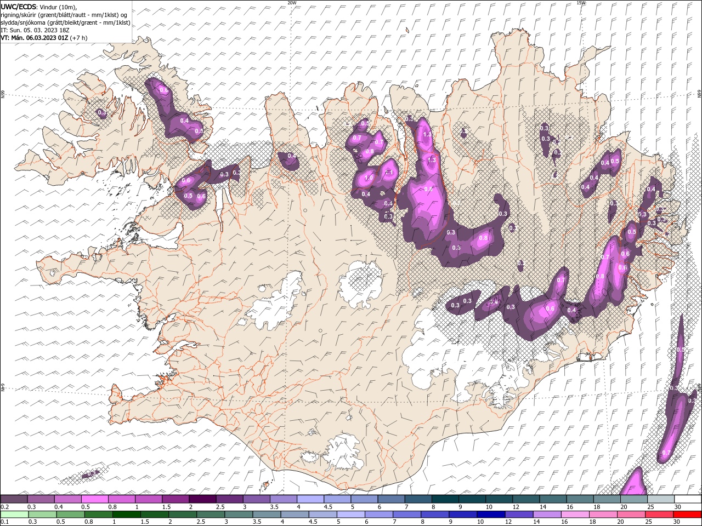Click the initial time 'IT: Sun. 05. 03. 2023 18Z'
The image size is (702, 526).
(x=35, y=30)
